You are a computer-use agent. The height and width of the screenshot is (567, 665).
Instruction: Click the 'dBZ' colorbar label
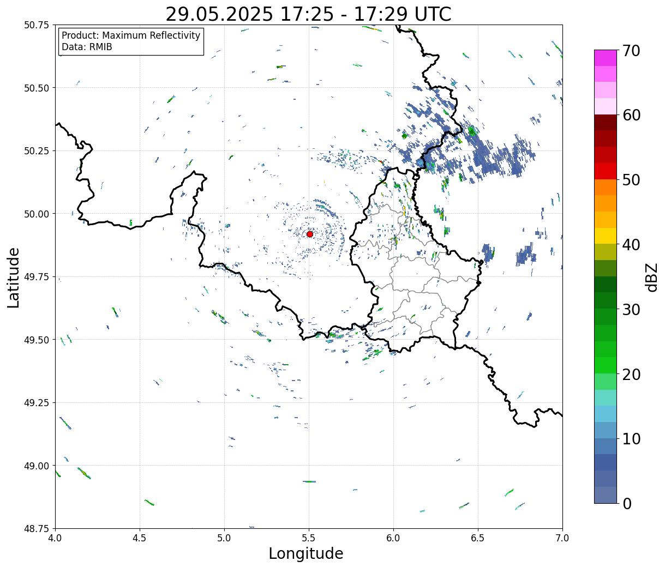[x=651, y=276]
